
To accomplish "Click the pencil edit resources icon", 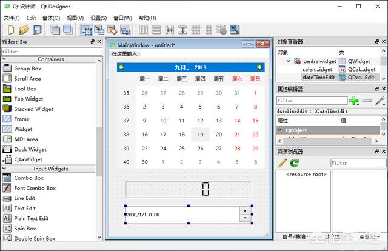I will point(283,163).
